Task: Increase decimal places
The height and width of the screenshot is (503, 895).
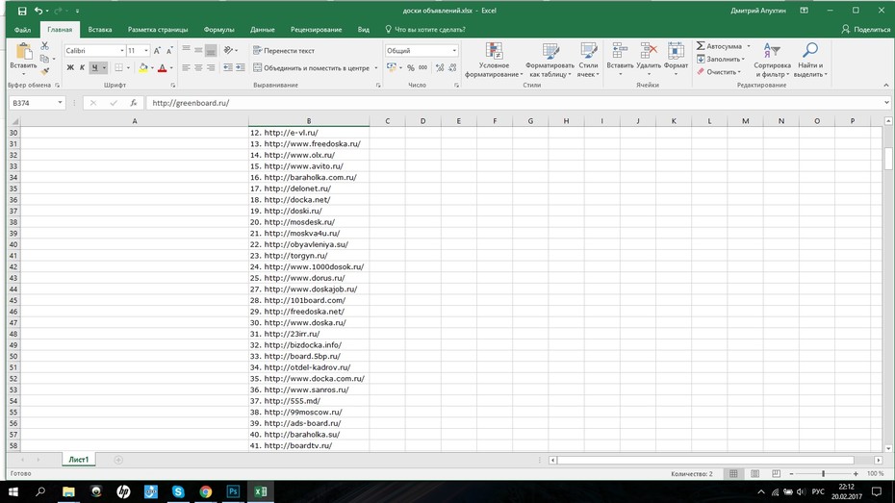Action: click(440, 68)
